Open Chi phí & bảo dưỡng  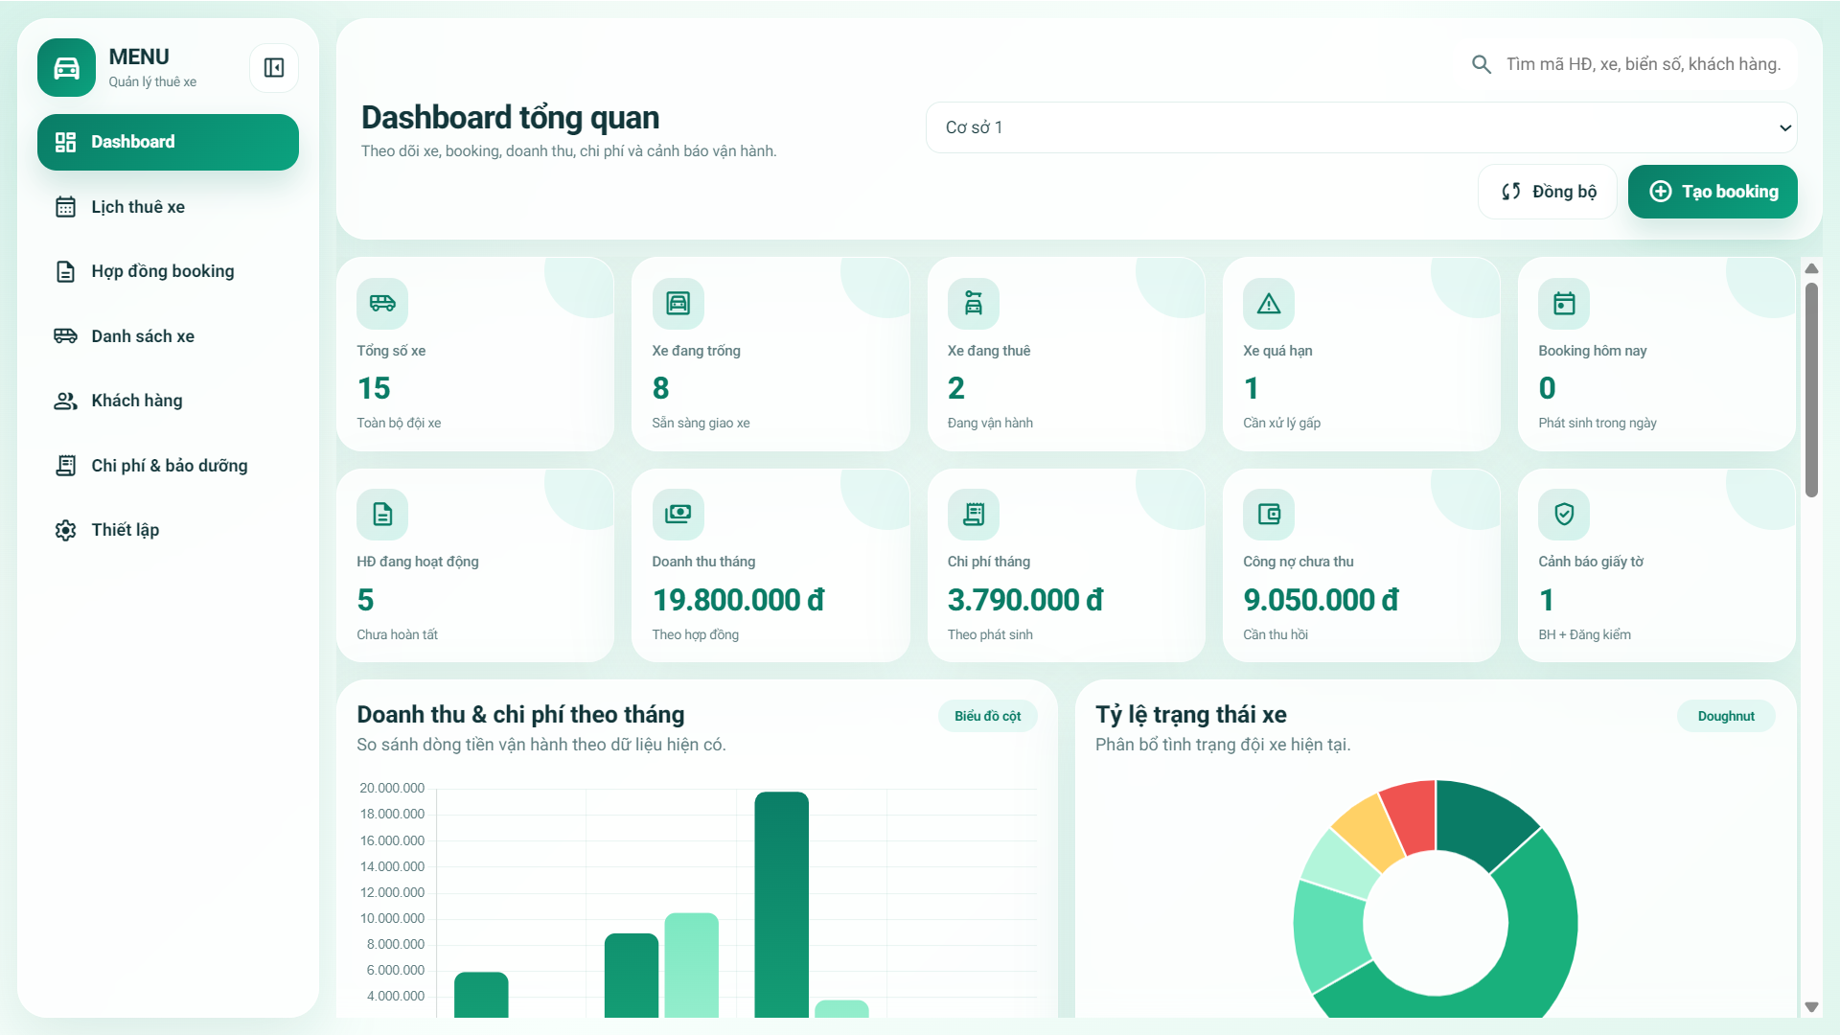tap(169, 465)
